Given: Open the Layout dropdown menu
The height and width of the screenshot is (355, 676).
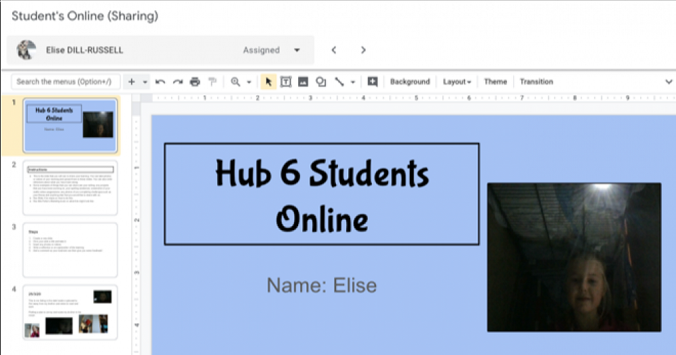Looking at the screenshot, I should tap(457, 82).
